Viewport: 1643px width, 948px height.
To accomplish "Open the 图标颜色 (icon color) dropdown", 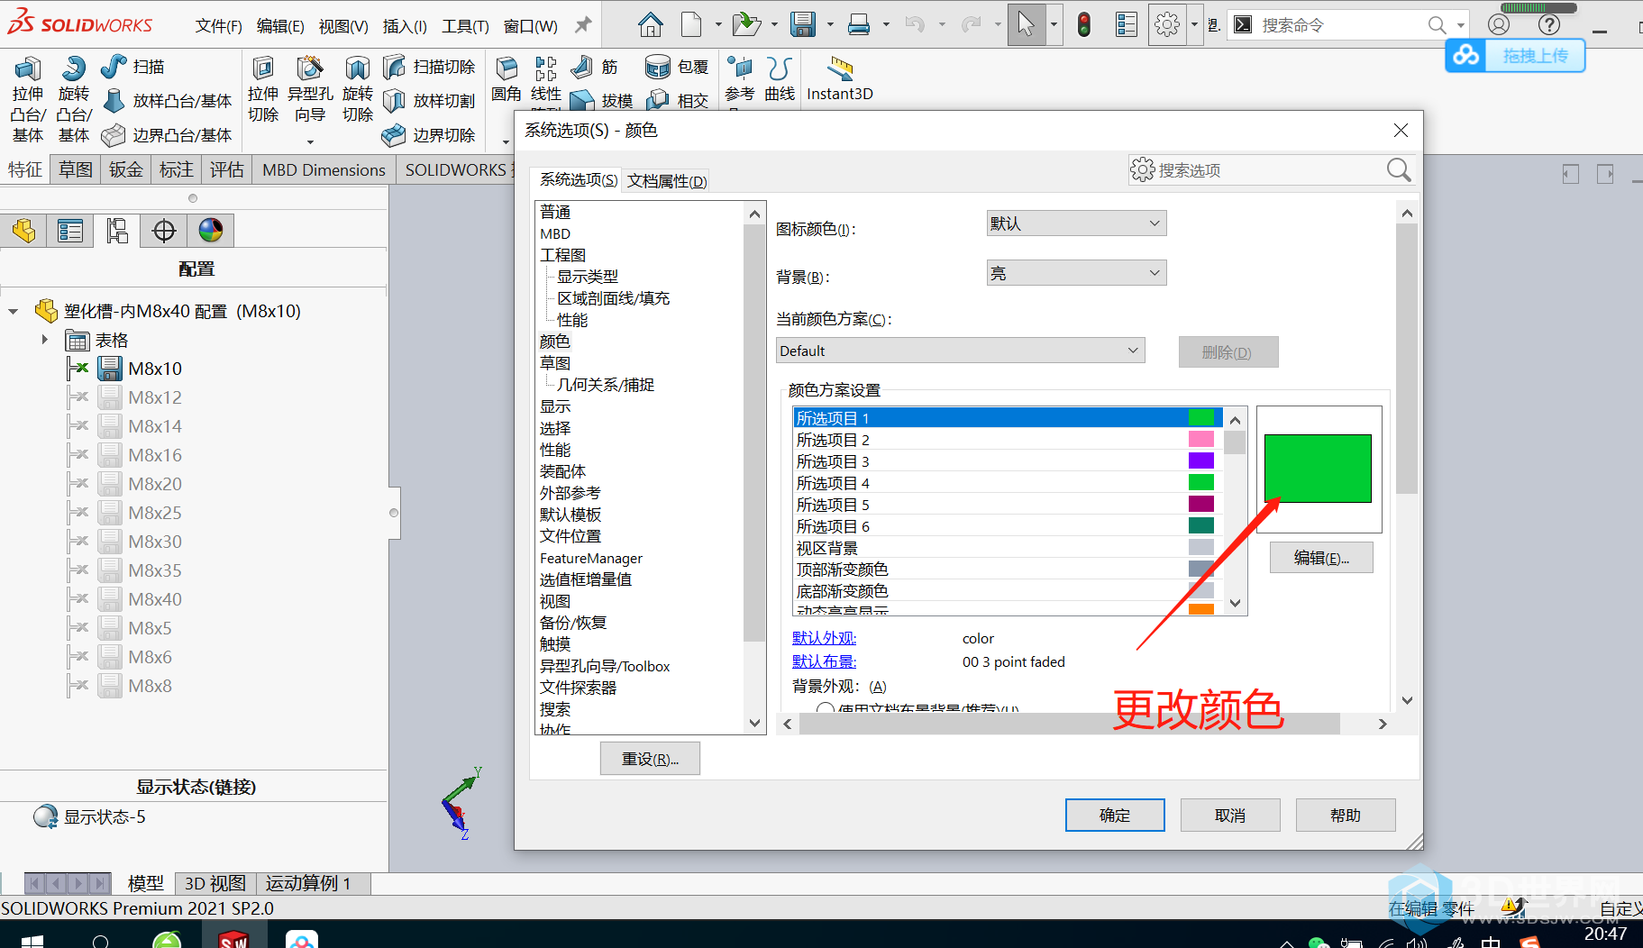I will pyautogui.click(x=1076, y=223).
